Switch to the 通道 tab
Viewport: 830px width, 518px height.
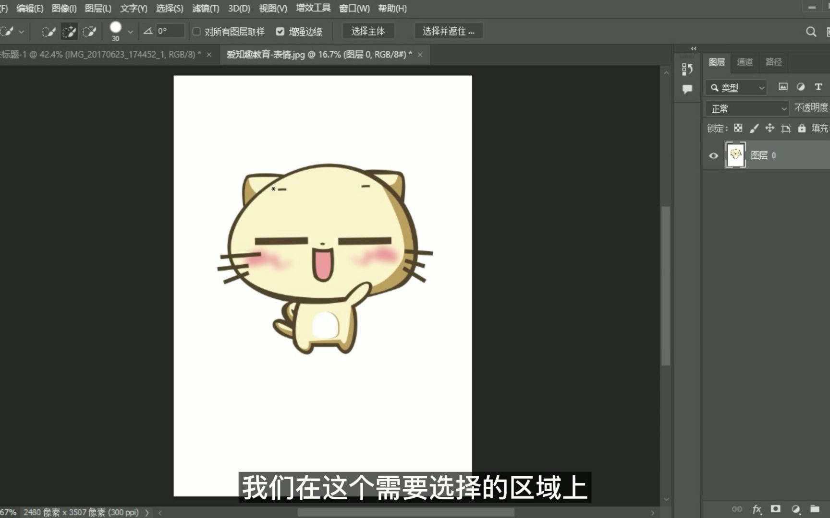pyautogui.click(x=744, y=62)
